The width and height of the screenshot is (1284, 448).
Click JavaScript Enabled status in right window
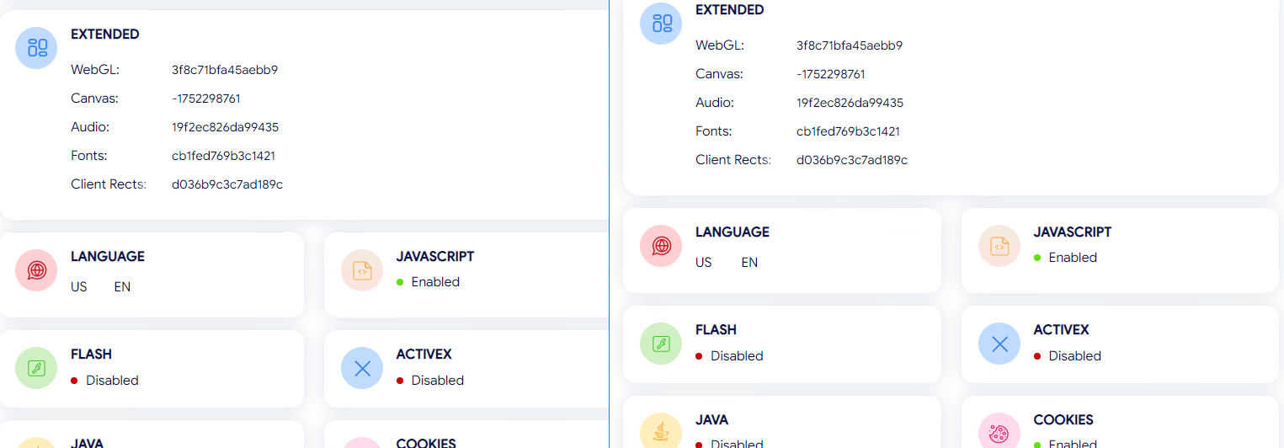click(1066, 258)
